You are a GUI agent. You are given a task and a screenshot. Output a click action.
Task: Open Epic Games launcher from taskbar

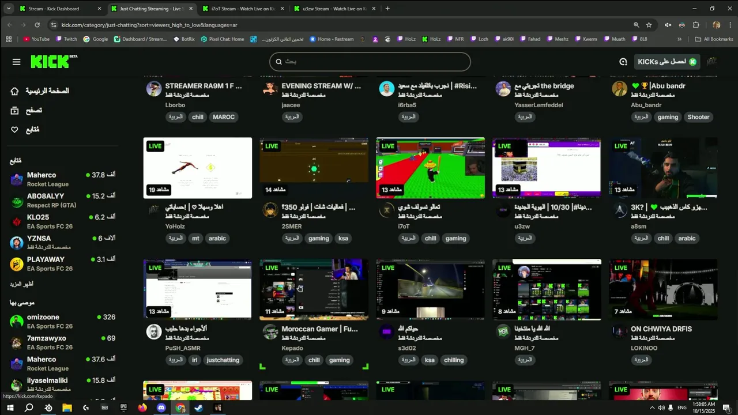(x=123, y=408)
